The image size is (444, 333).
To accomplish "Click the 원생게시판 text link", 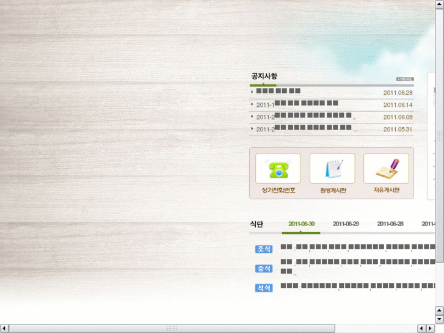I will click(x=333, y=191).
